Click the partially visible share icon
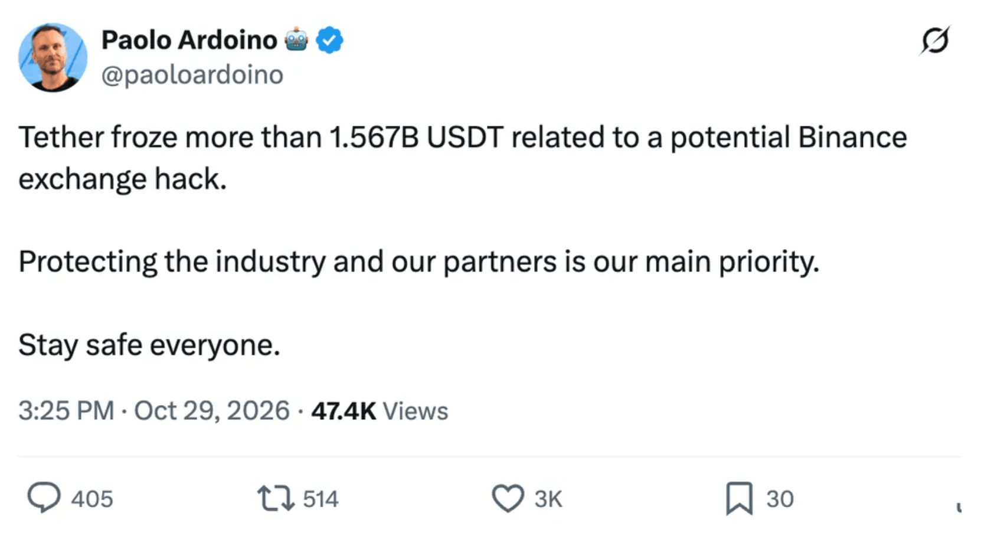Image resolution: width=981 pixels, height=542 pixels. coord(959,506)
